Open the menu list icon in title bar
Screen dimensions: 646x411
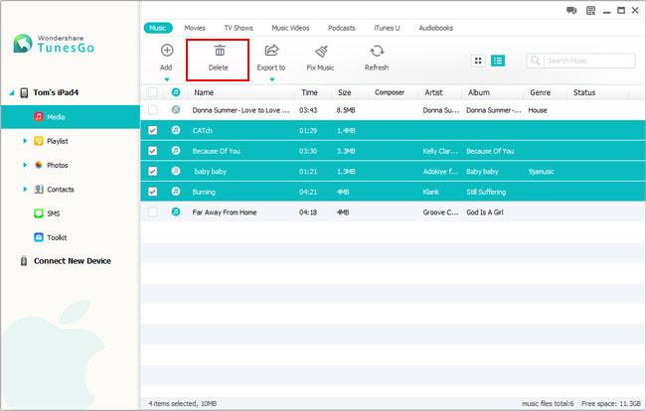590,11
